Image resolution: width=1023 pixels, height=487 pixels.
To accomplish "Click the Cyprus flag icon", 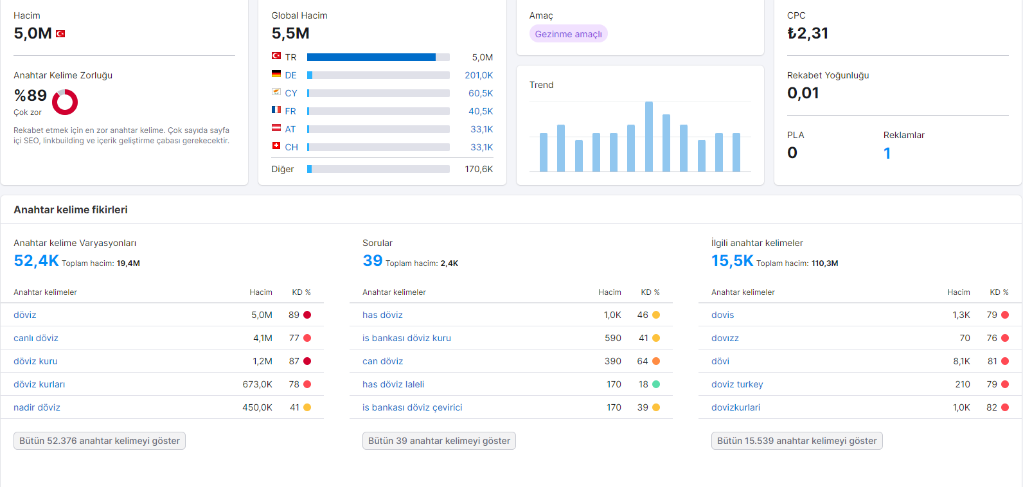I will [x=276, y=92].
